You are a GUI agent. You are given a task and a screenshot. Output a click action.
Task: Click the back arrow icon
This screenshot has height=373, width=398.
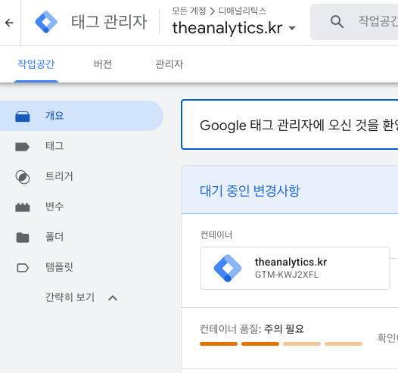click(9, 23)
